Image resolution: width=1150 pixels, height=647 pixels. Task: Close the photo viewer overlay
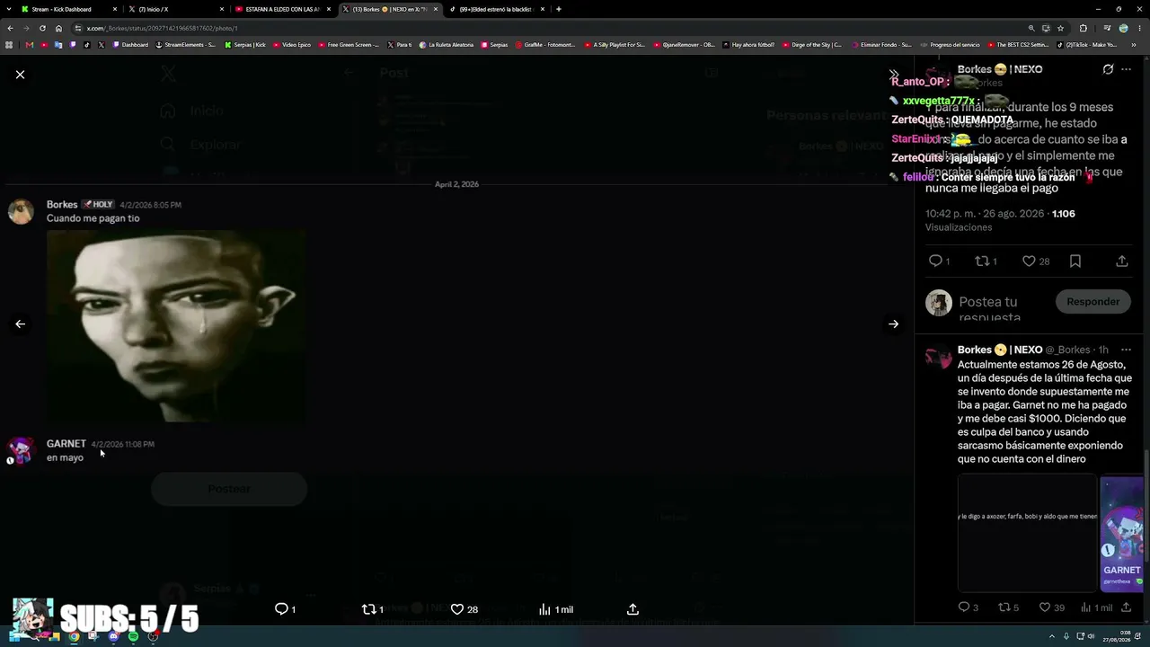(x=20, y=75)
